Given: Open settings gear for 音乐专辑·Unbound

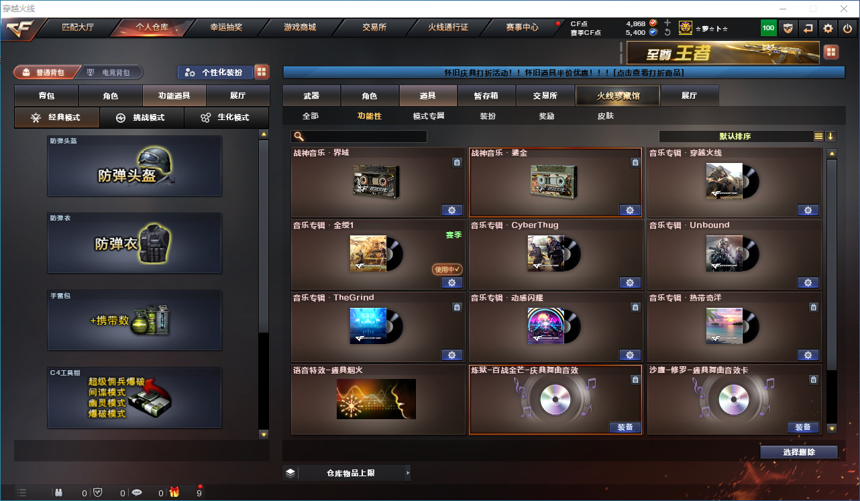Looking at the screenshot, I should (808, 282).
